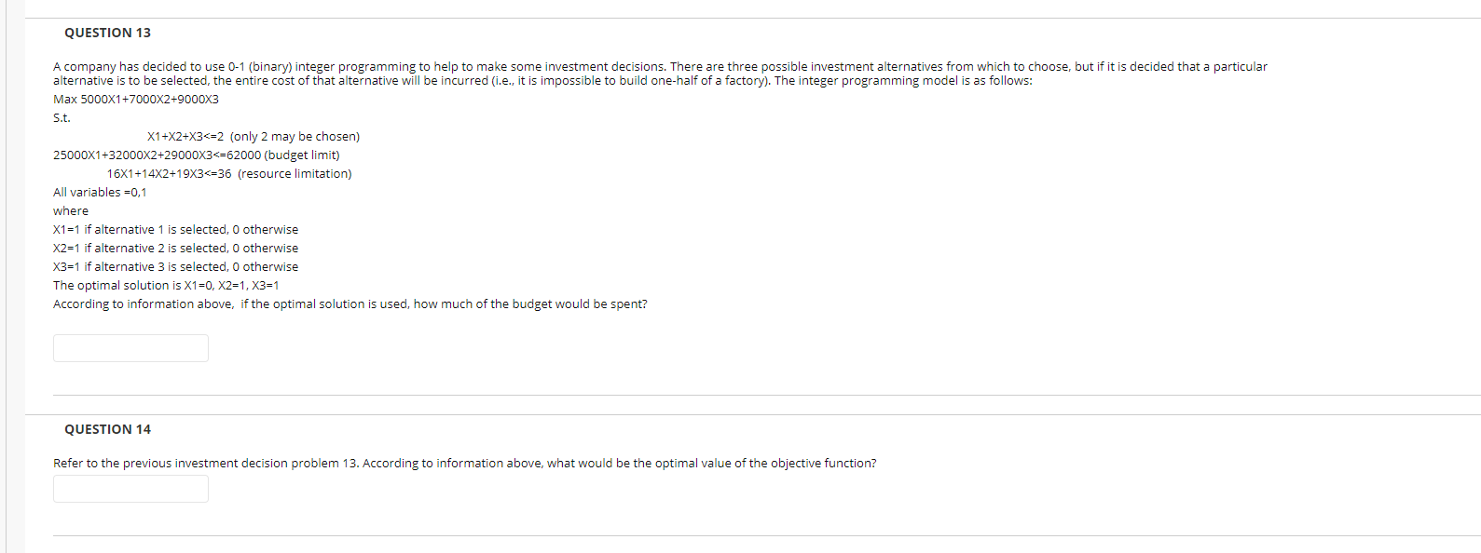Click the X1 alternative definition line

click(x=175, y=229)
